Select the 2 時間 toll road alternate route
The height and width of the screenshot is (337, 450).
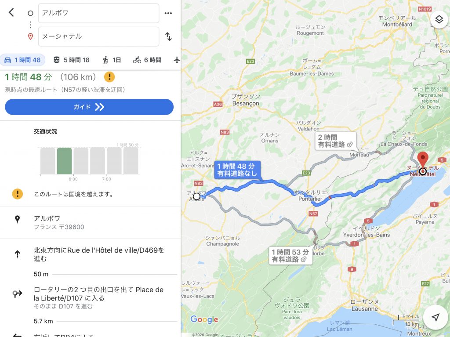(335, 141)
